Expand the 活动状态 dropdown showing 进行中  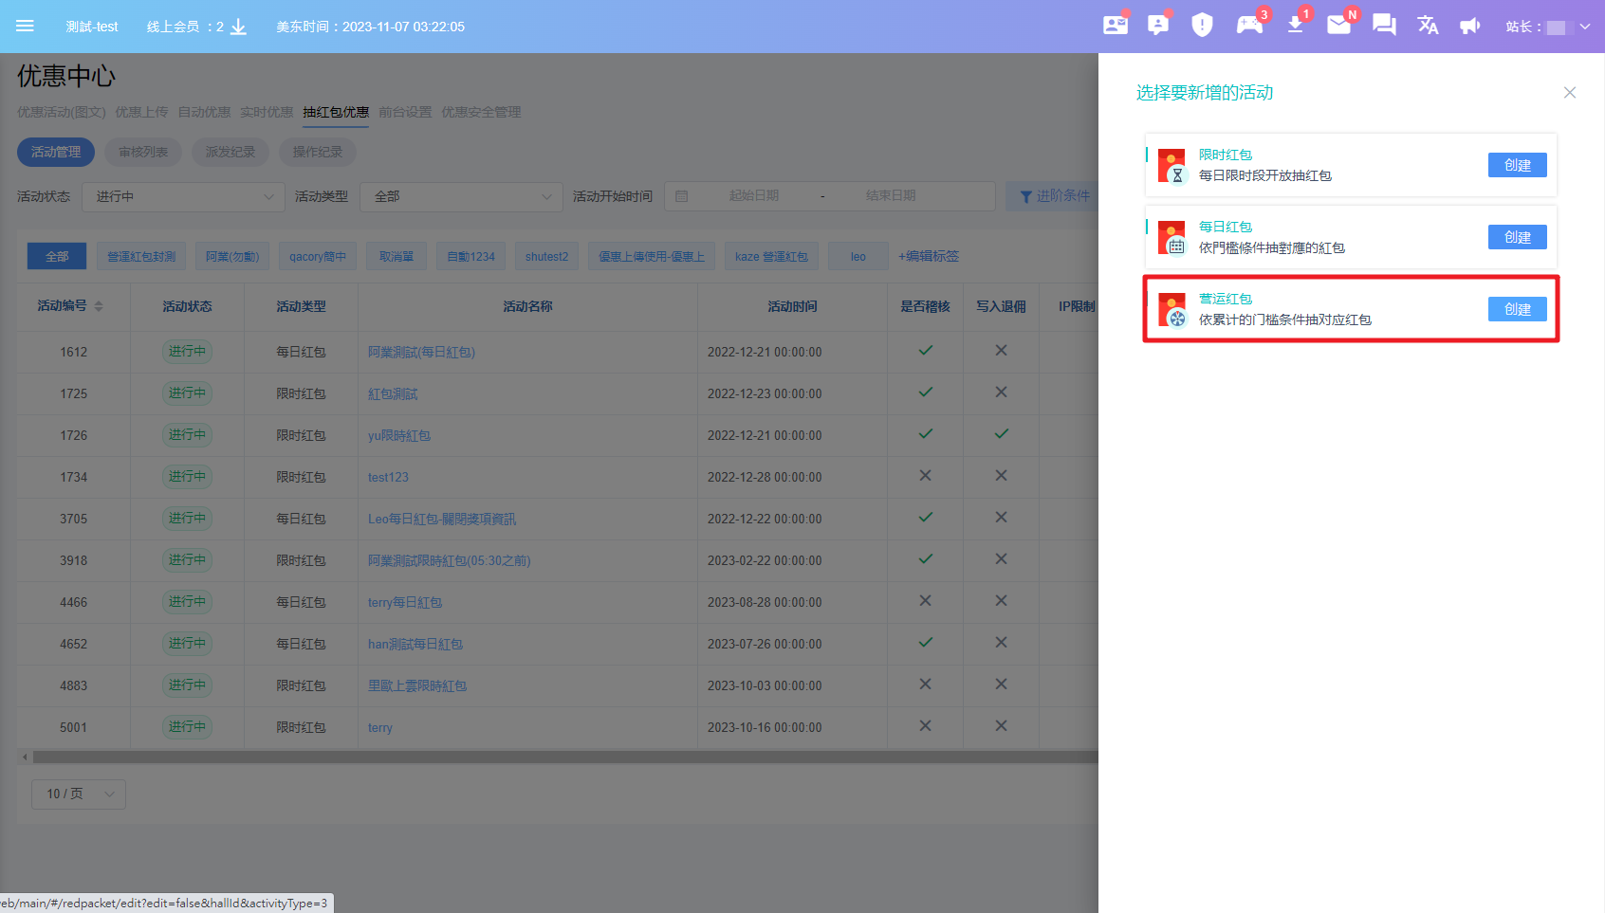click(183, 196)
